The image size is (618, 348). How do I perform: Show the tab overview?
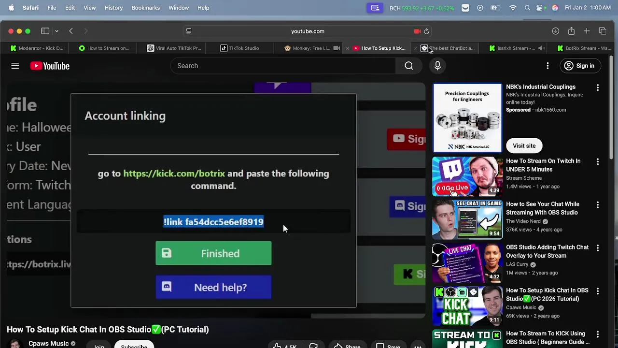coord(603,31)
